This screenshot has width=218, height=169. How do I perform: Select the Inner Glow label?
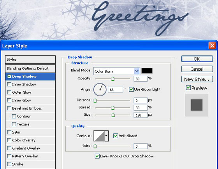click(21, 100)
